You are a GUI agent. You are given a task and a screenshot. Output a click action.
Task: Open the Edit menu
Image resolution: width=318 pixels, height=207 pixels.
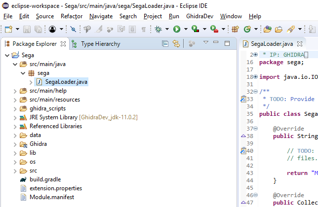click(x=24, y=16)
